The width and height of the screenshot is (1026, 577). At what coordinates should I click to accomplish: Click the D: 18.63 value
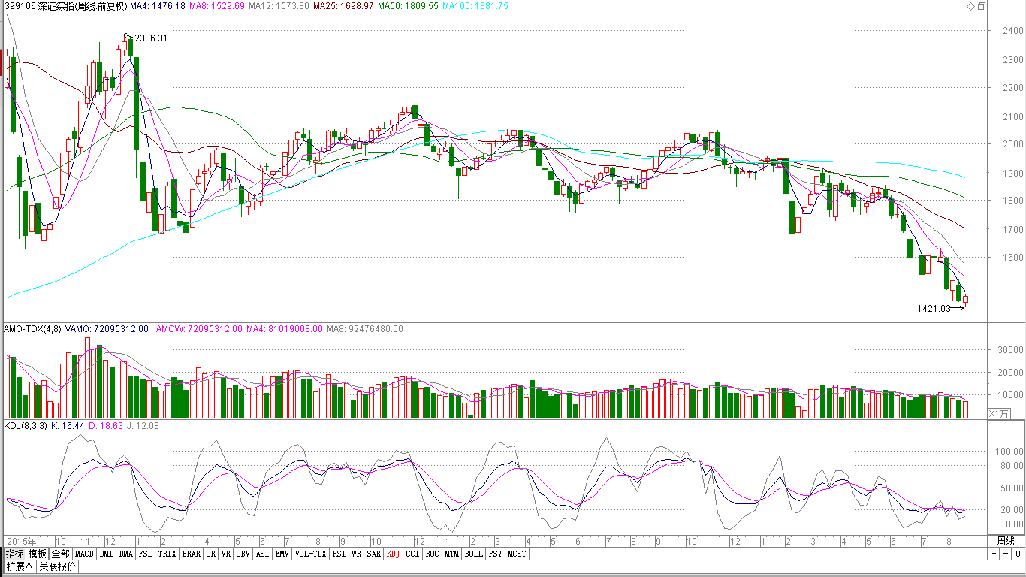pos(105,426)
